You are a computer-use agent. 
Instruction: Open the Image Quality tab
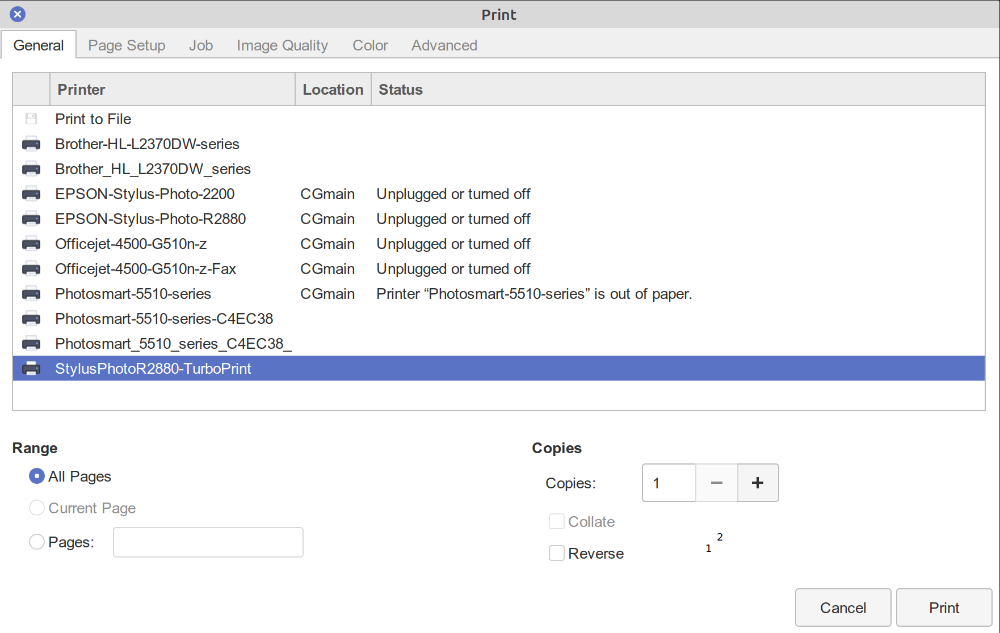(x=282, y=45)
